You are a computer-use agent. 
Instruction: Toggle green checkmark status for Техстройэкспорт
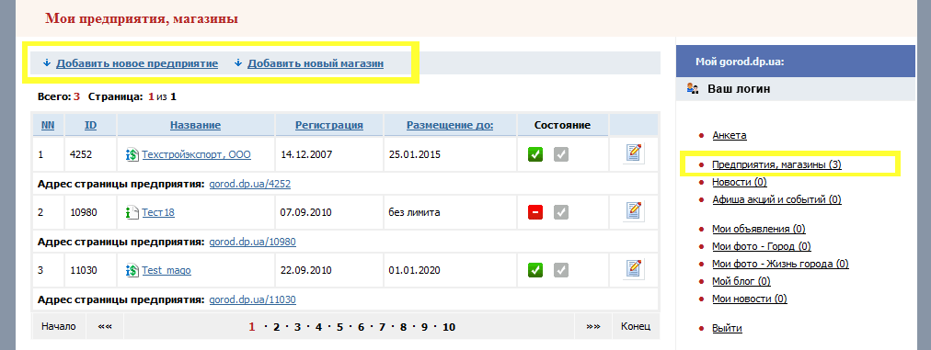click(535, 155)
